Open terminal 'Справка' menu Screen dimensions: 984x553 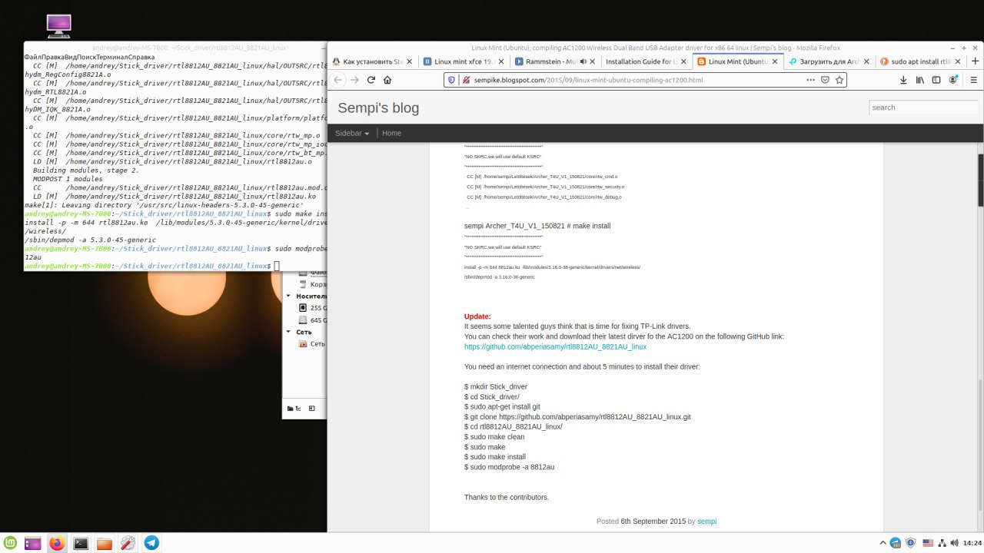click(x=142, y=57)
